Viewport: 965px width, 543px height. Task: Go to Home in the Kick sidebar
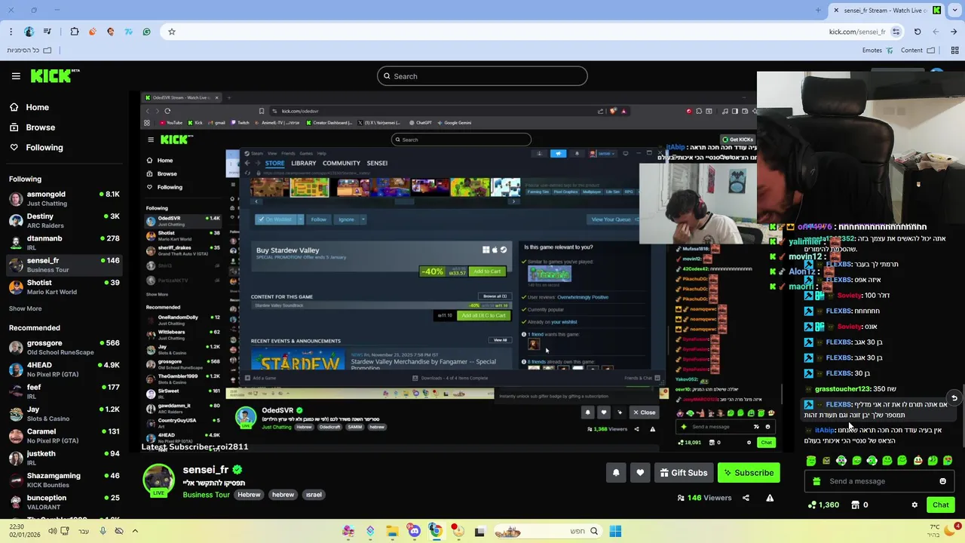click(x=29, y=107)
